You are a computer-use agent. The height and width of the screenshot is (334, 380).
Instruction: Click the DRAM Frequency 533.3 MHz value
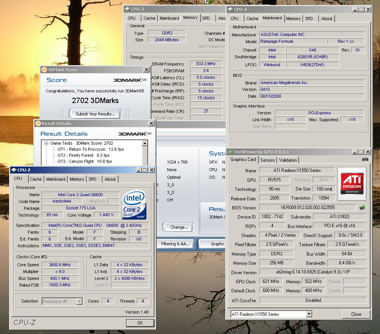coord(206,64)
